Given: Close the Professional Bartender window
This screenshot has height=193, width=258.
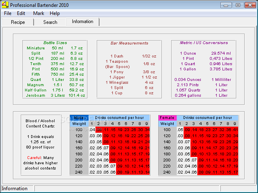Looking at the screenshot, I should coord(250,5).
